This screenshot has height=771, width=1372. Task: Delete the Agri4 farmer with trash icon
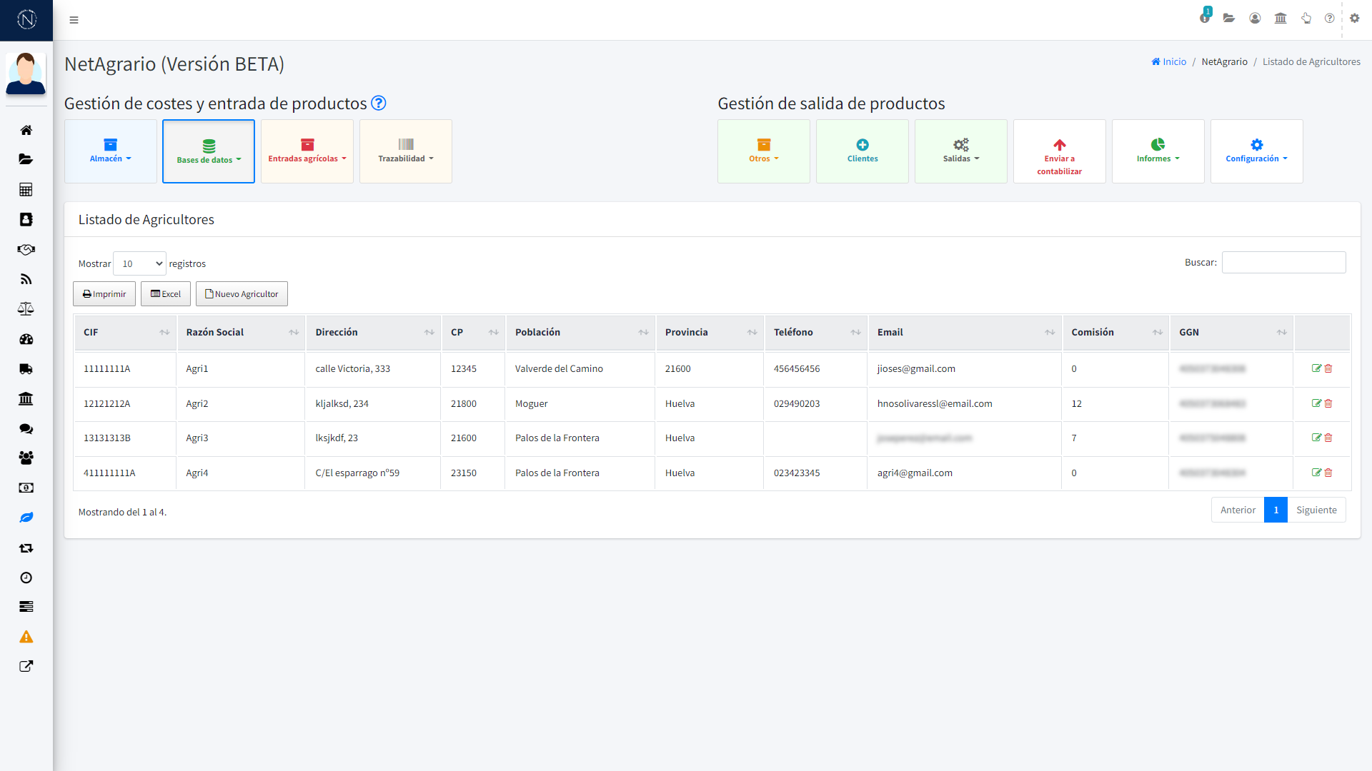click(x=1328, y=473)
